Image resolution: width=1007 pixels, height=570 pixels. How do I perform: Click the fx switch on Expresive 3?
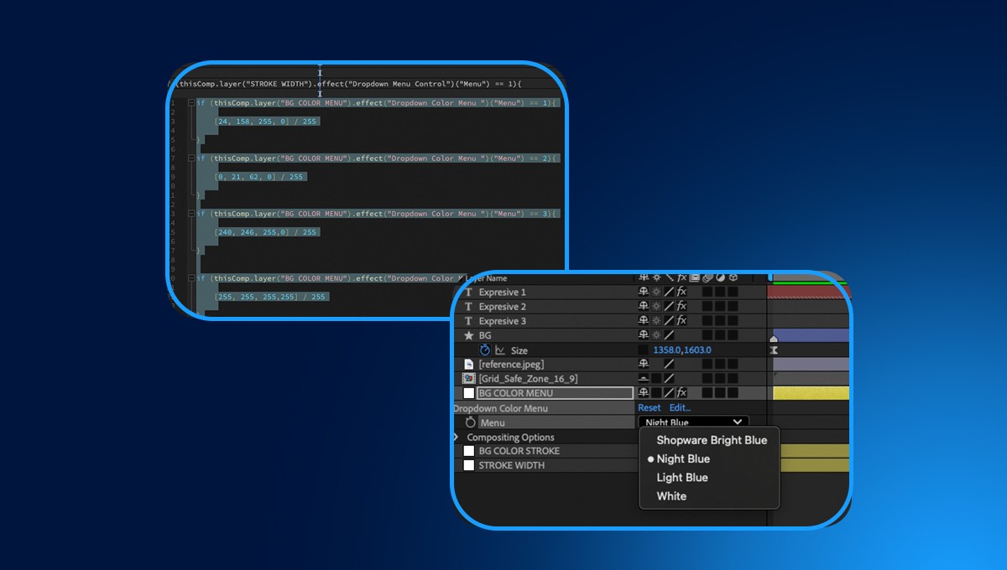pos(682,321)
